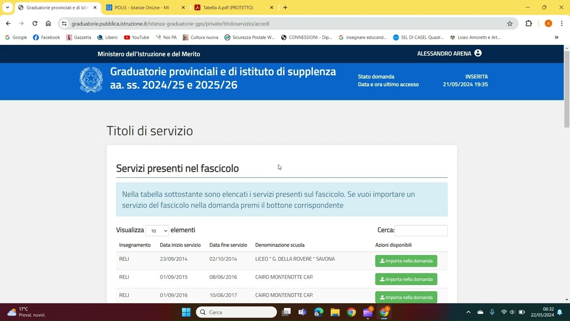570x321 pixels.
Task: Open the browser home page icon
Action: tap(48, 24)
